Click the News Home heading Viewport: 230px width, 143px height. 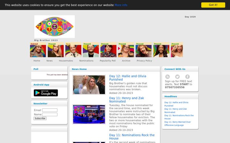coord(79,69)
